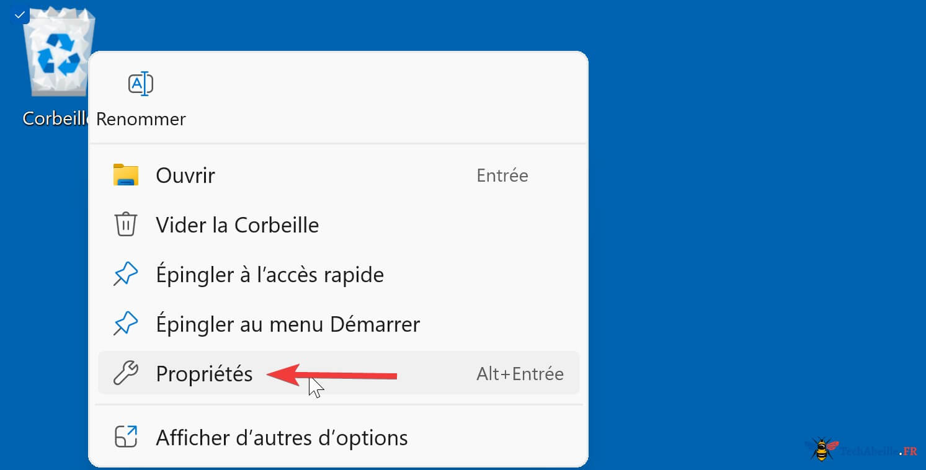Viewport: 926px width, 470px height.
Task: Click the trash can icon for Vider
Action: (x=126, y=224)
